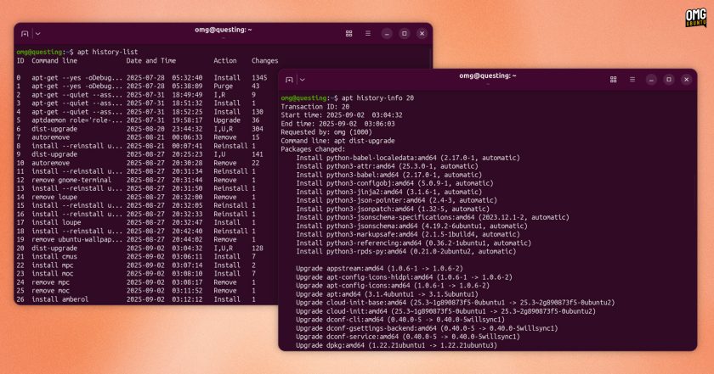Screen dimensions: 714x374
Task: Click the 'Transaction ID: 20' line
Action: pyautogui.click(x=315, y=107)
